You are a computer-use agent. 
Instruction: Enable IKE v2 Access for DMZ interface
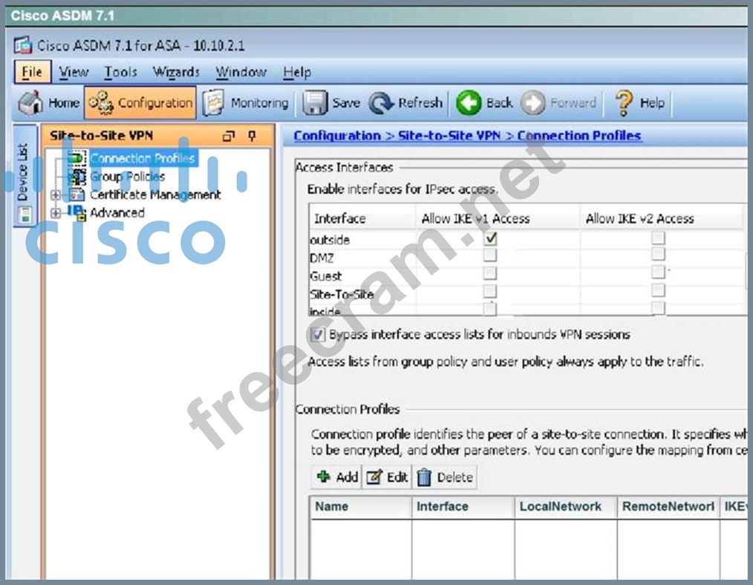click(x=658, y=256)
